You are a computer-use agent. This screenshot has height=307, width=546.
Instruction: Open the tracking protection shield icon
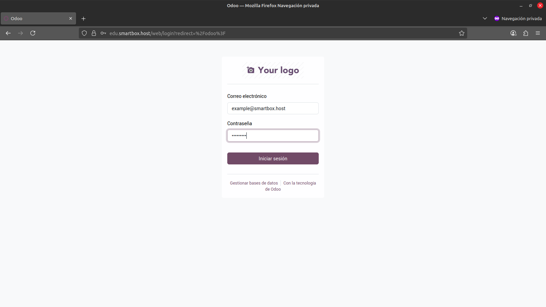coord(84,33)
